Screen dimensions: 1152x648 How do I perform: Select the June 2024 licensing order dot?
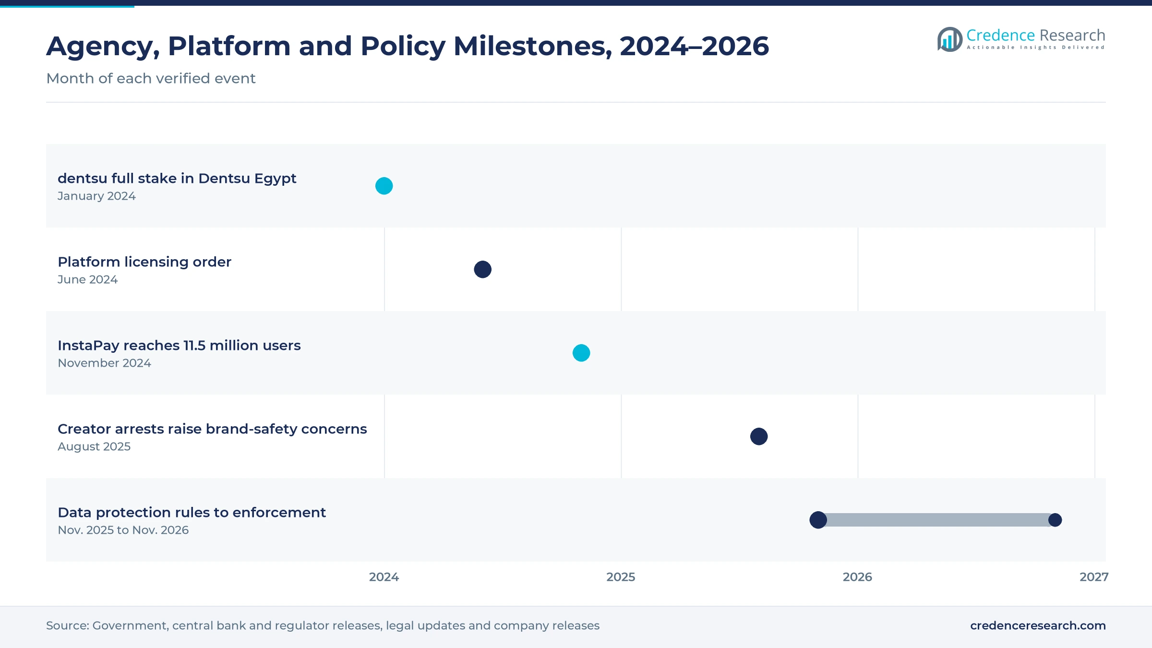pos(482,269)
